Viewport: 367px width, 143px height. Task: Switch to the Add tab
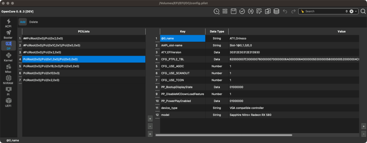tap(23, 22)
